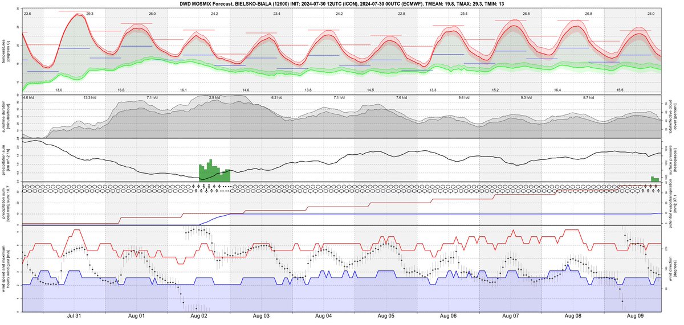Click the 23.4 maximum temperature value
The image size is (684, 325).
[276, 13]
